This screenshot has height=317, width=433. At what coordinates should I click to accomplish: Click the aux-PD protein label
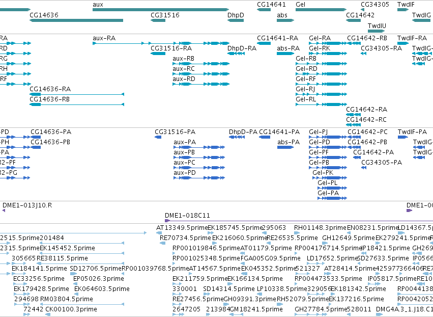click(185, 173)
